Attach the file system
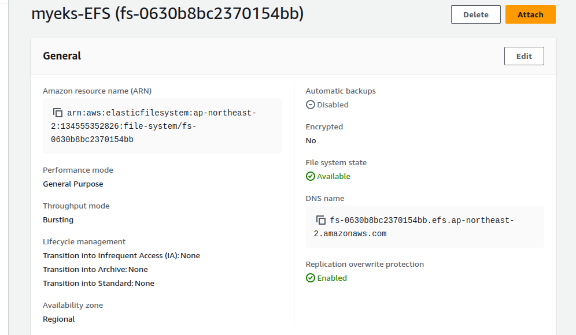576x335 pixels. coord(530,14)
